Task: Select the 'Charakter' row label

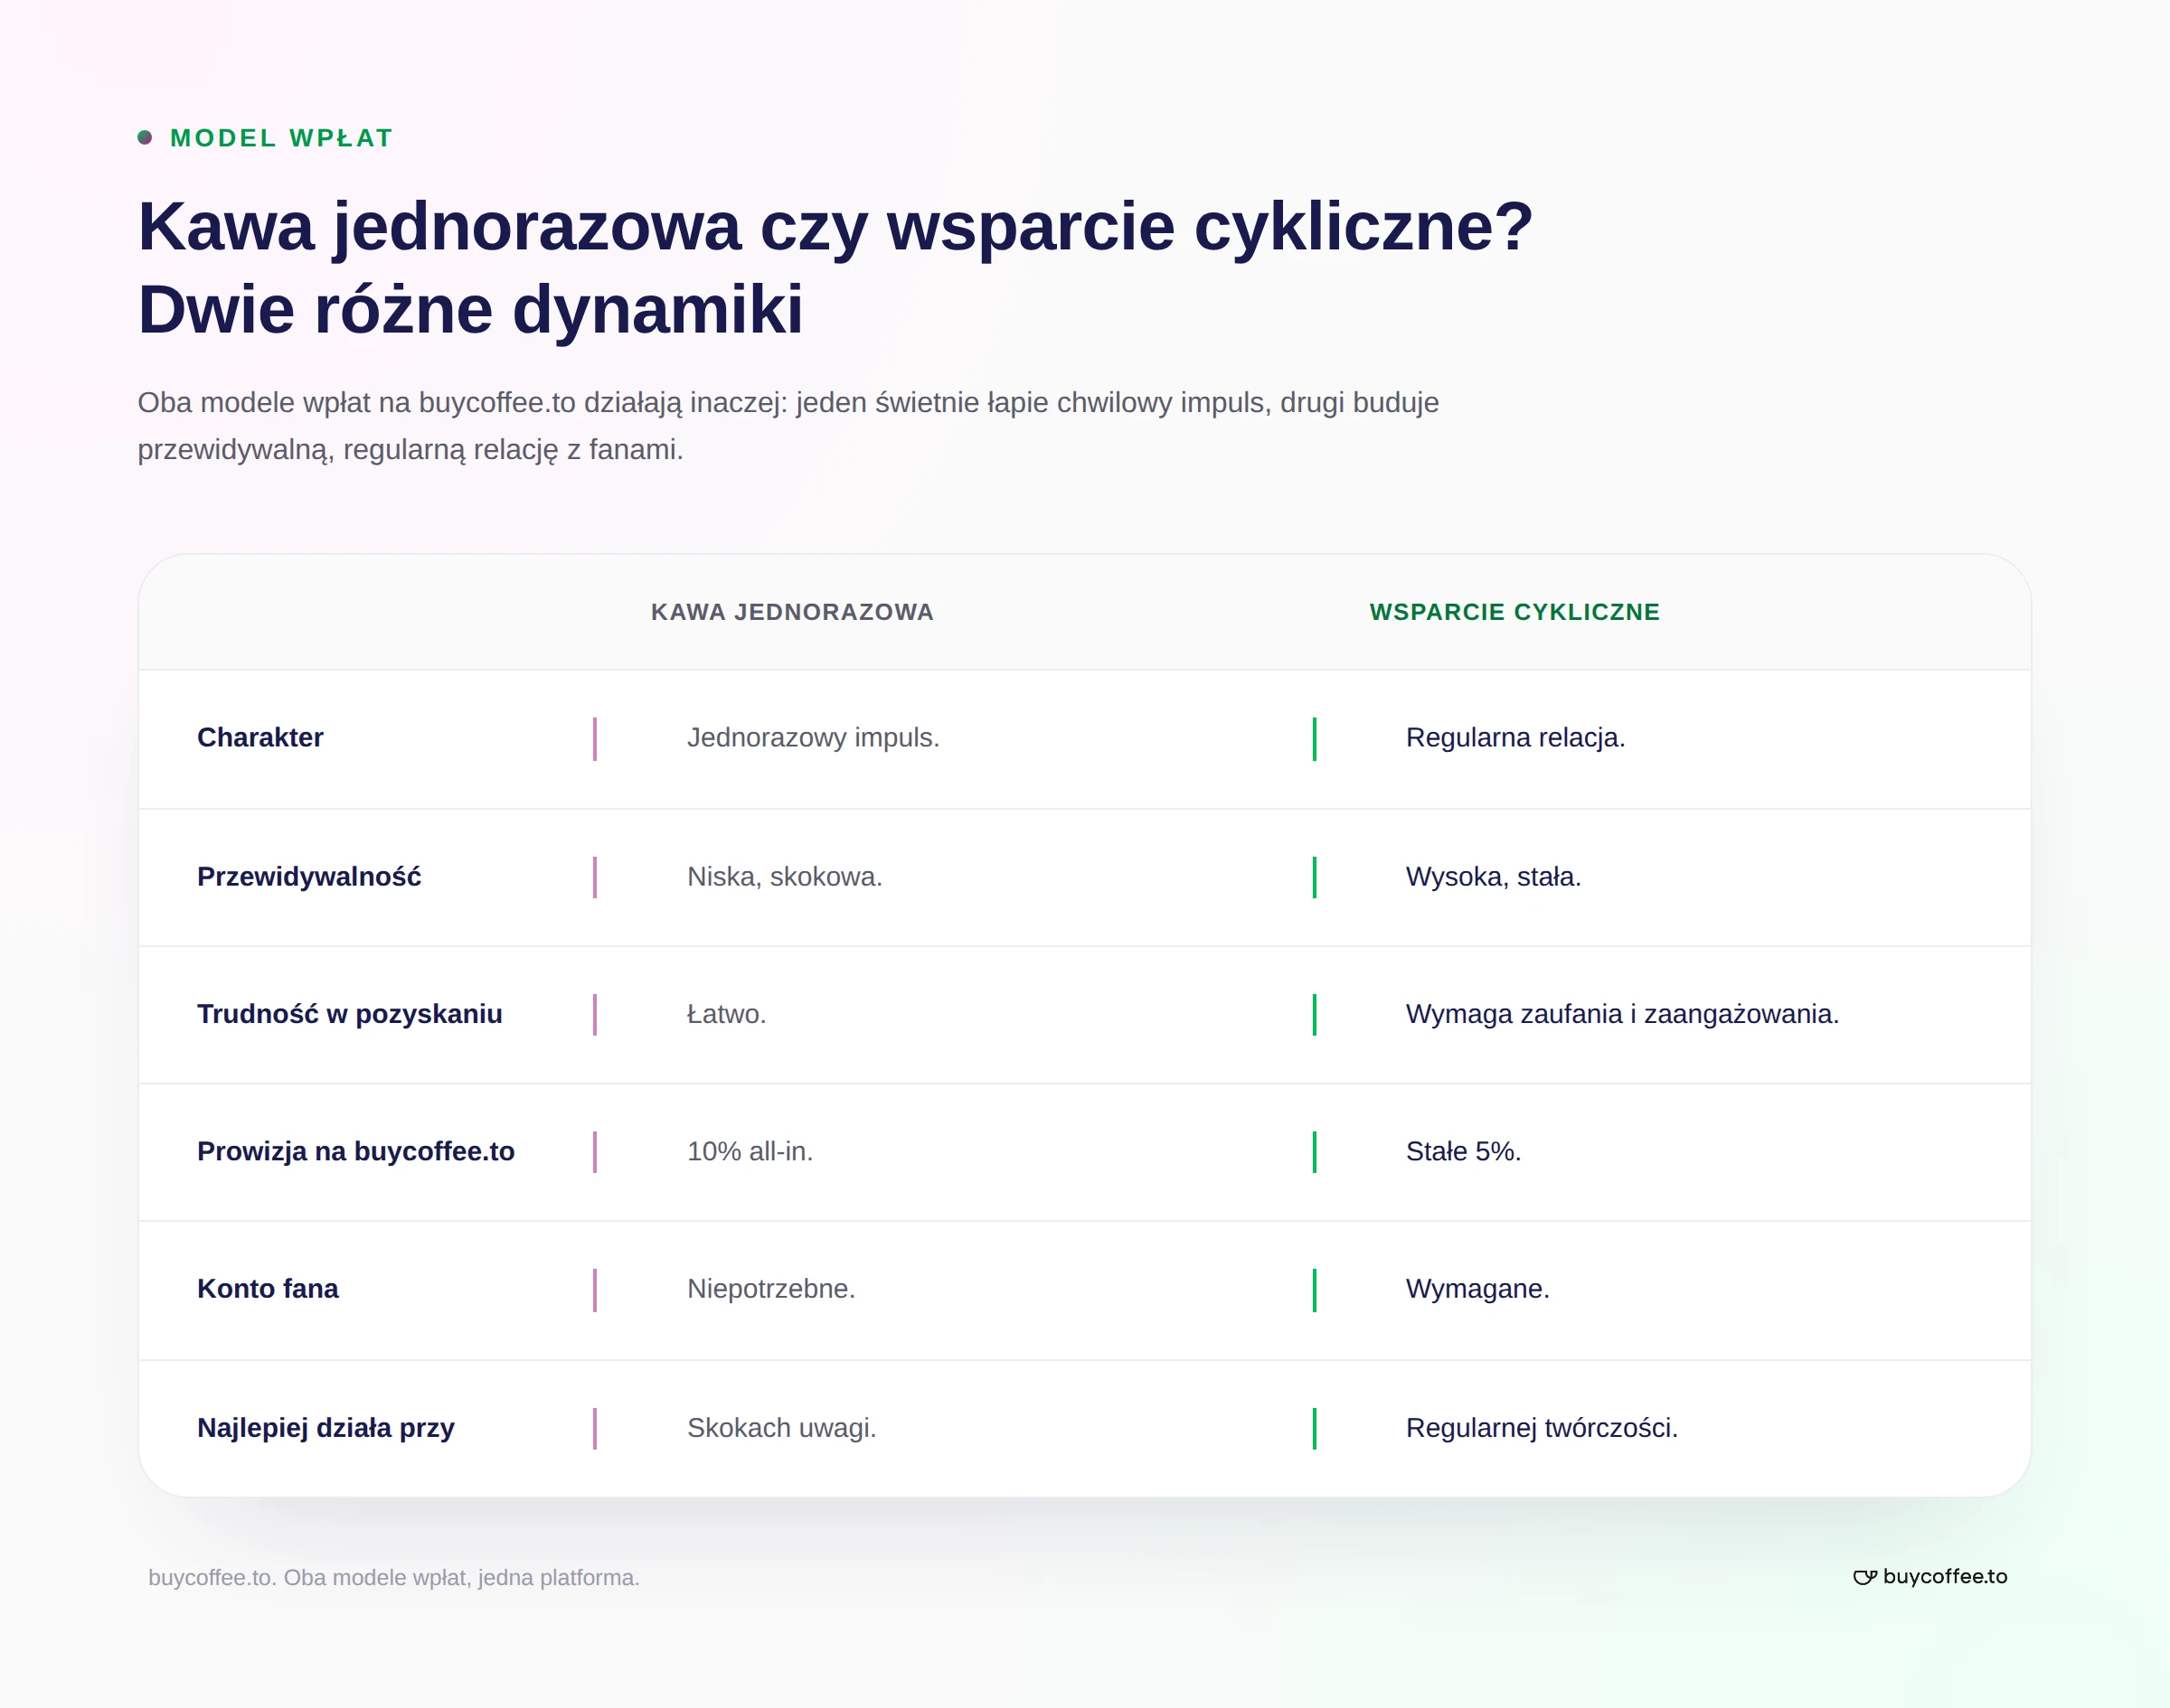Action: point(260,738)
